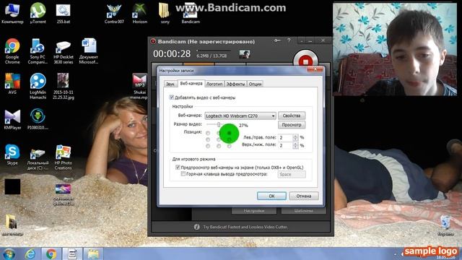Image resolution: width=462 pixels, height=260 pixels.
Task: Select the Horizon desktop shortcut
Action: (x=139, y=13)
